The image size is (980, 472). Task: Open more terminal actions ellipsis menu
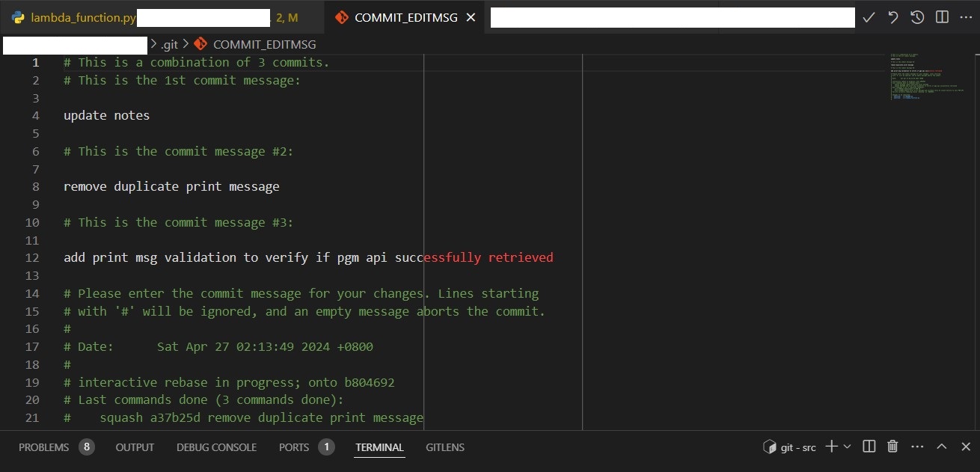[917, 446]
